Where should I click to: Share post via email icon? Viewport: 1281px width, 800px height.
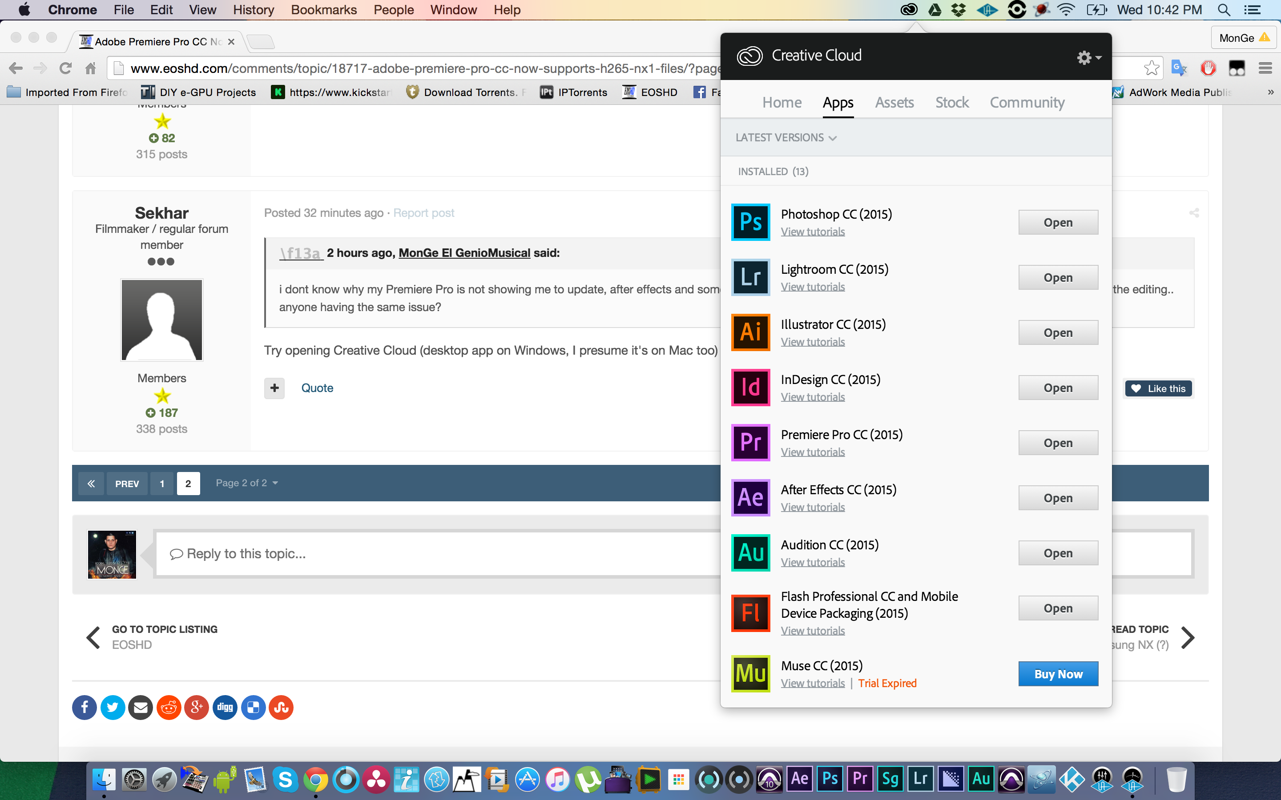pyautogui.click(x=141, y=708)
